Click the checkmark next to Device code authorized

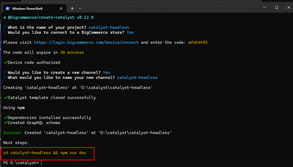5,62
